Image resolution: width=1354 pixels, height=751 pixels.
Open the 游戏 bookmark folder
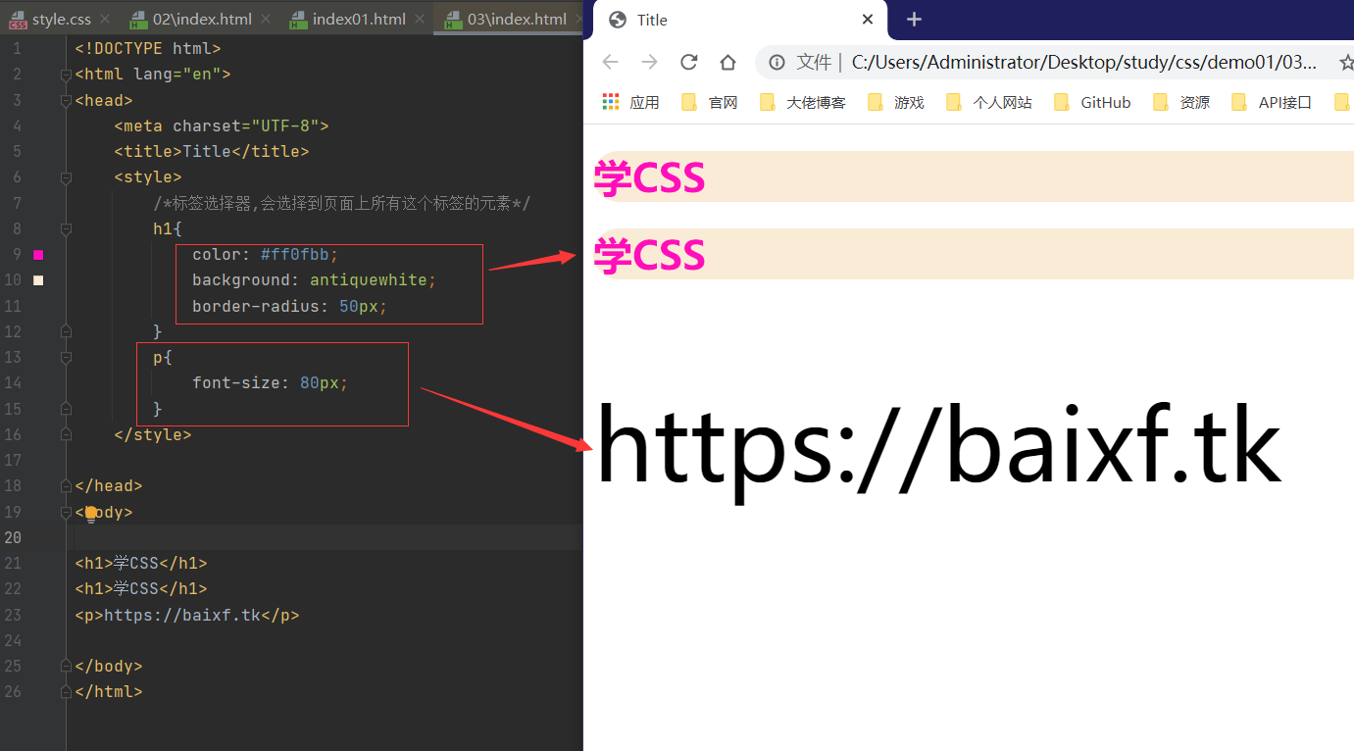(x=896, y=102)
